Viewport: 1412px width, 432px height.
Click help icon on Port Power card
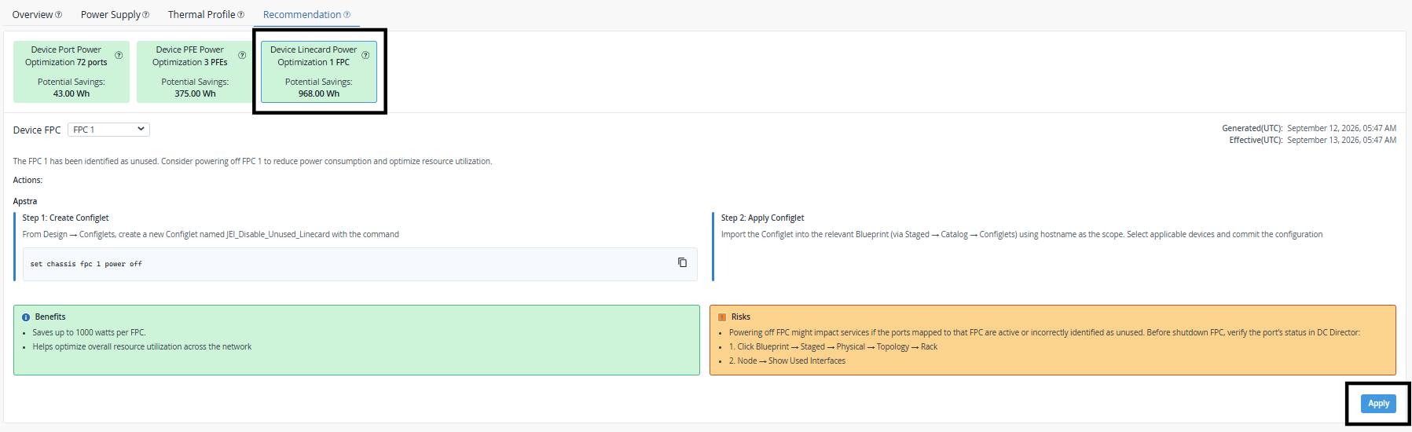pyautogui.click(x=119, y=55)
